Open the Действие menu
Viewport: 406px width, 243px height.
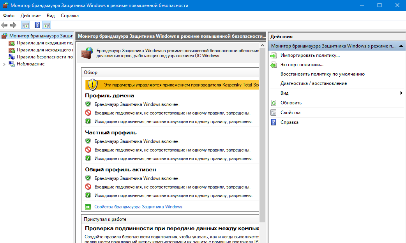click(30, 16)
